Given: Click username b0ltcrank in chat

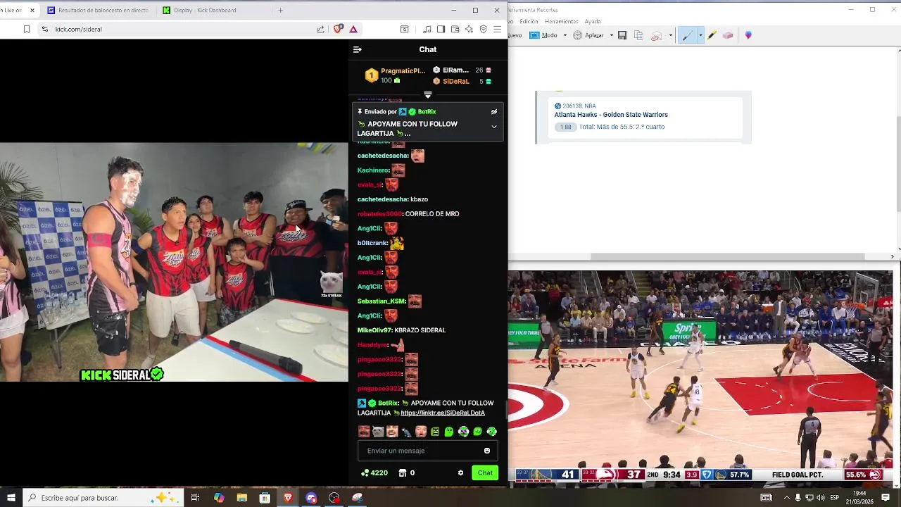Looking at the screenshot, I should tap(372, 243).
